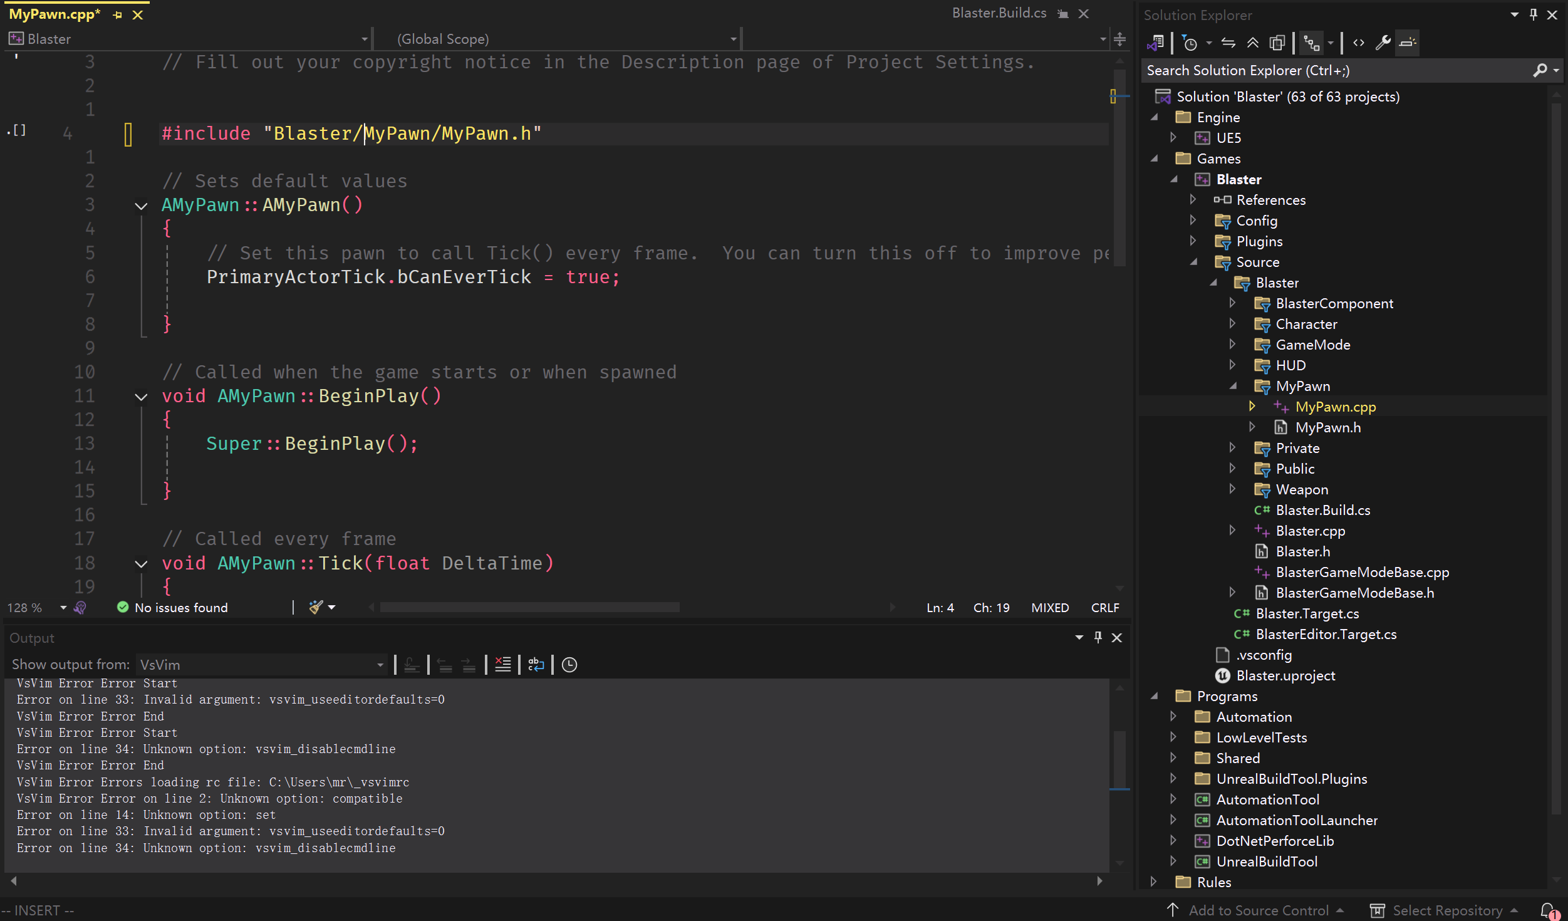Expand the References node
The image size is (1568, 921).
point(1193,199)
